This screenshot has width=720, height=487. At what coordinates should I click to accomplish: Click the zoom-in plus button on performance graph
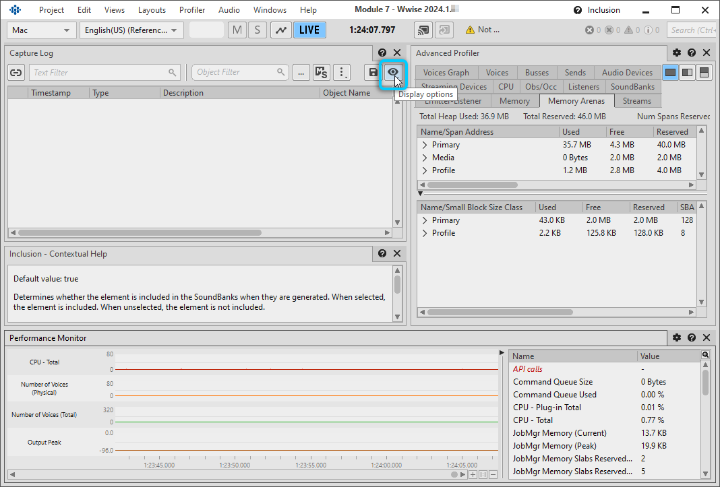click(x=473, y=474)
